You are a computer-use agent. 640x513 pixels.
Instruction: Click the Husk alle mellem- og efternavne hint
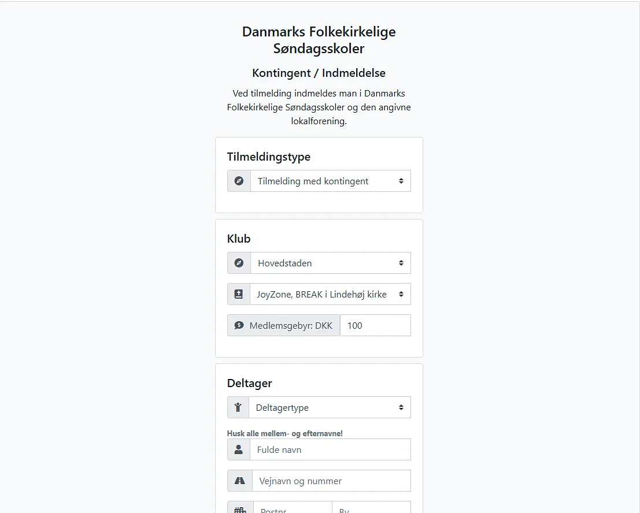click(285, 433)
